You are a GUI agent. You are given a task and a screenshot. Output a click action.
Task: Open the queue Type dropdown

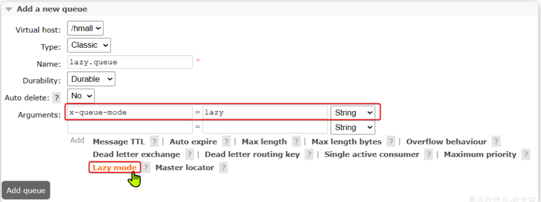point(89,45)
